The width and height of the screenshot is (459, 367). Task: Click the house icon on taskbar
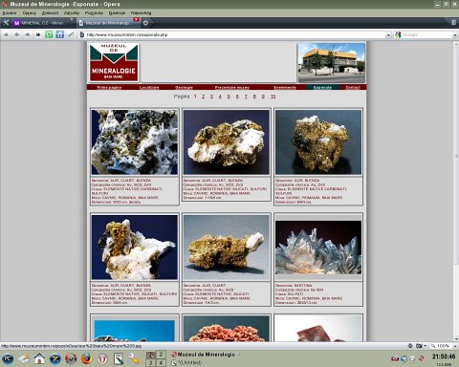pyautogui.click(x=39, y=358)
